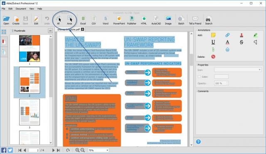Share via Facebook icon
Screen dimensions: 266x154
[x=4, y=150]
